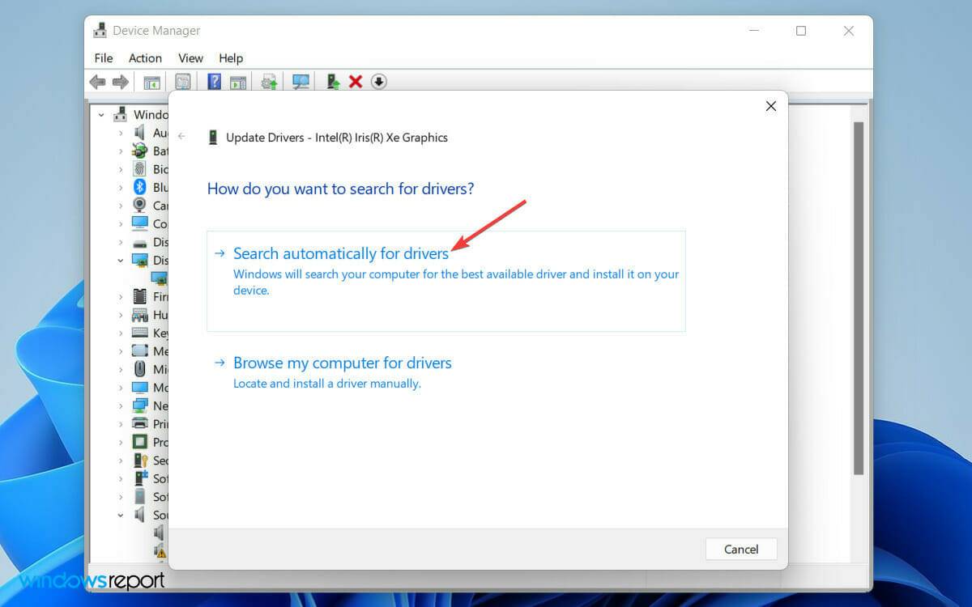Toggle the Show/Hide console tree icon
This screenshot has width=972, height=607.
pyautogui.click(x=150, y=81)
